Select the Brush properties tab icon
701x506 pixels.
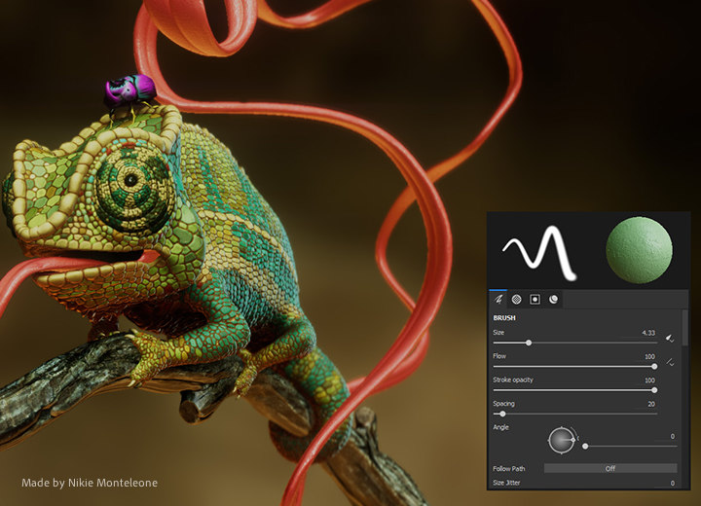point(498,299)
